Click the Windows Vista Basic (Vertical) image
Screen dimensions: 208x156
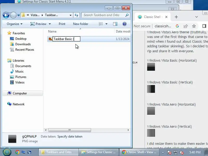click(x=151, y=89)
